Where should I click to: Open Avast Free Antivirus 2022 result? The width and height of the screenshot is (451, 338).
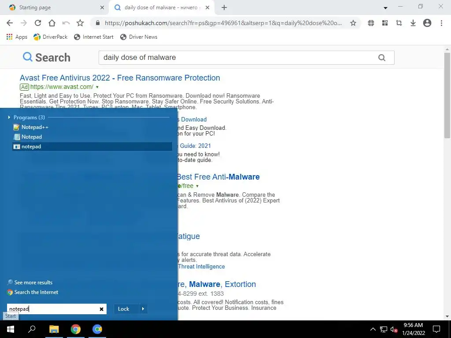coord(120,77)
